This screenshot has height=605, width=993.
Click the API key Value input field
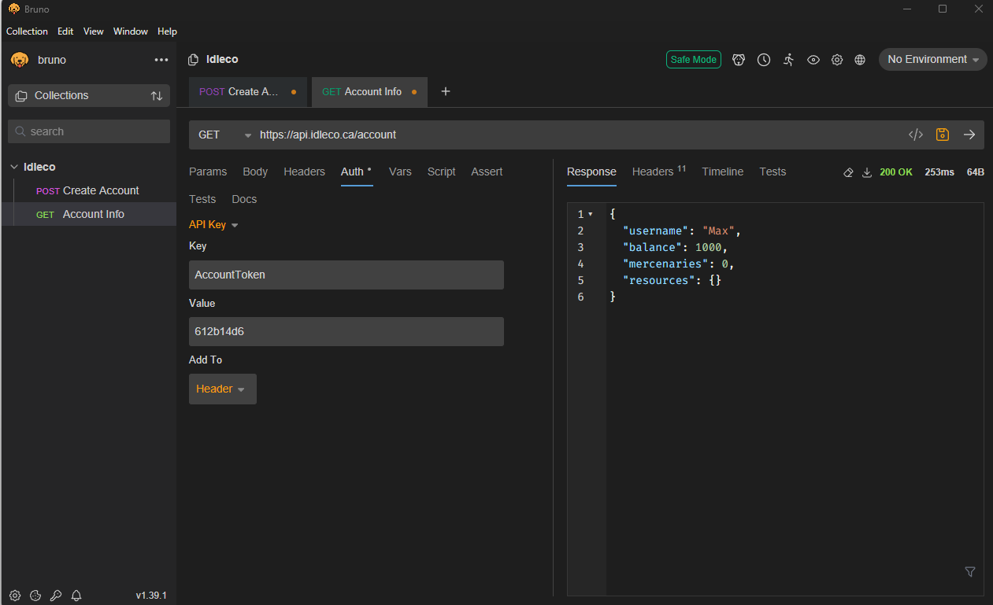[346, 331]
